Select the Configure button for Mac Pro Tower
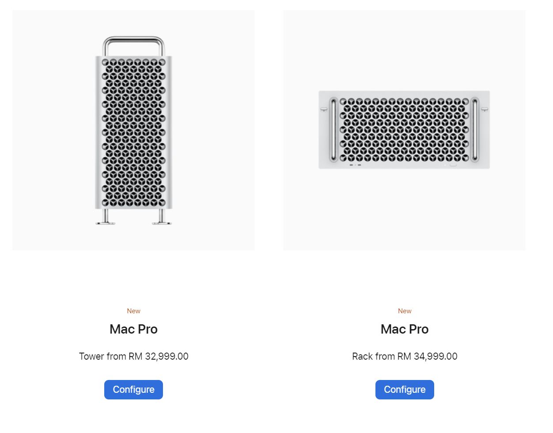The height and width of the screenshot is (433, 553). [133, 389]
